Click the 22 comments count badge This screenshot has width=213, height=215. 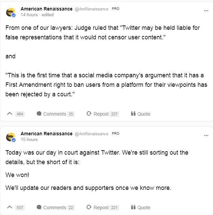[71, 208]
